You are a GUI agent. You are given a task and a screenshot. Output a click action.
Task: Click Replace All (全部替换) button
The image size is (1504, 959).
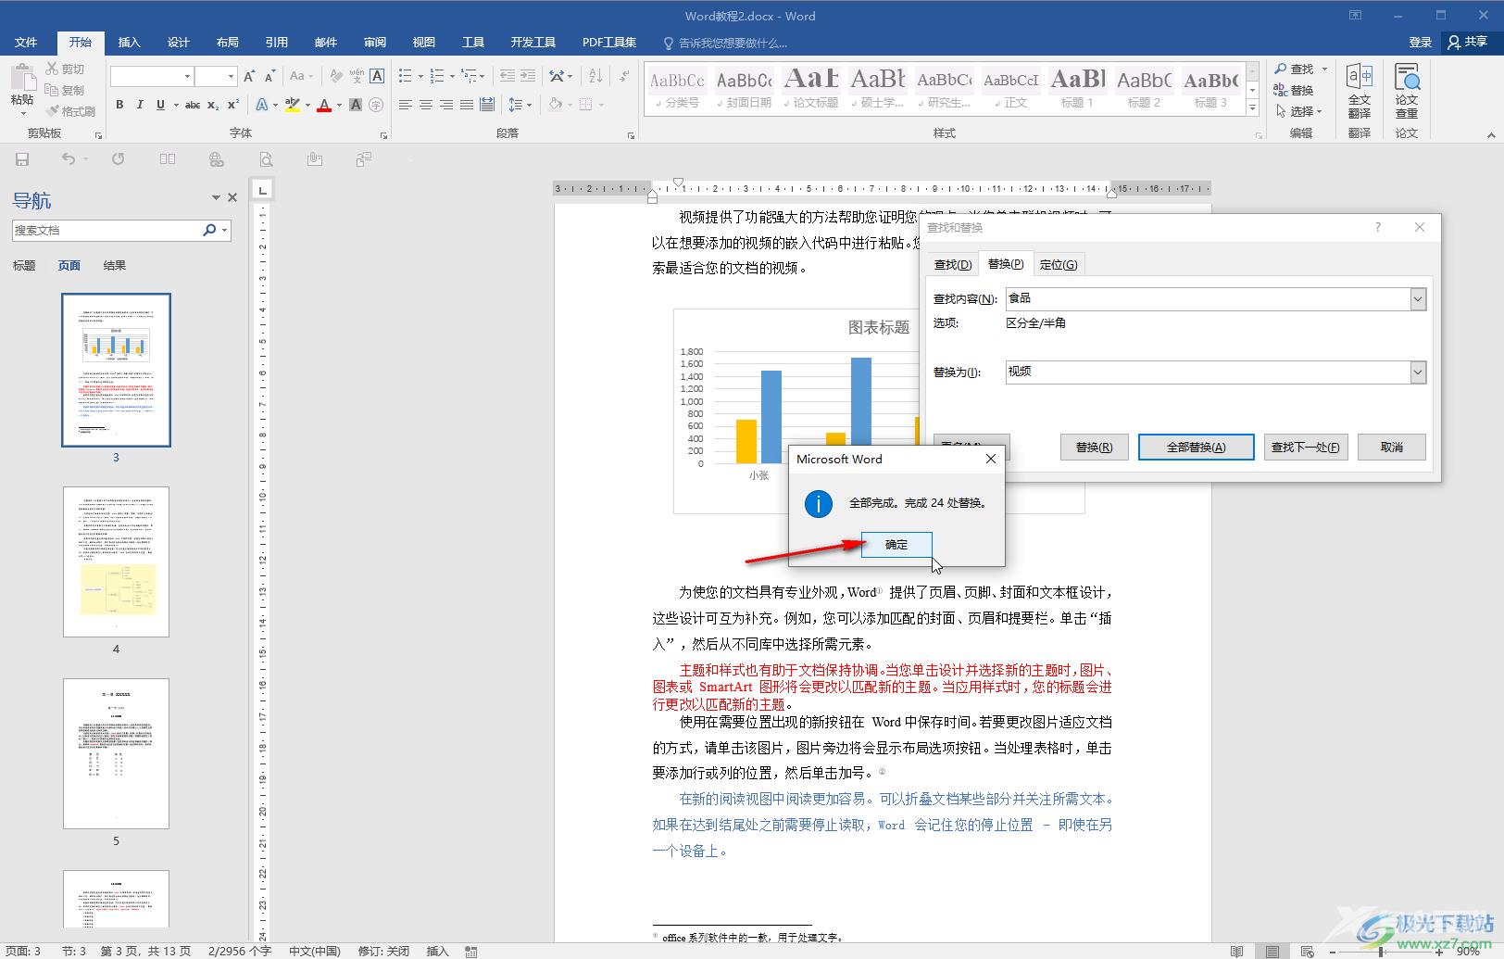pyautogui.click(x=1196, y=448)
